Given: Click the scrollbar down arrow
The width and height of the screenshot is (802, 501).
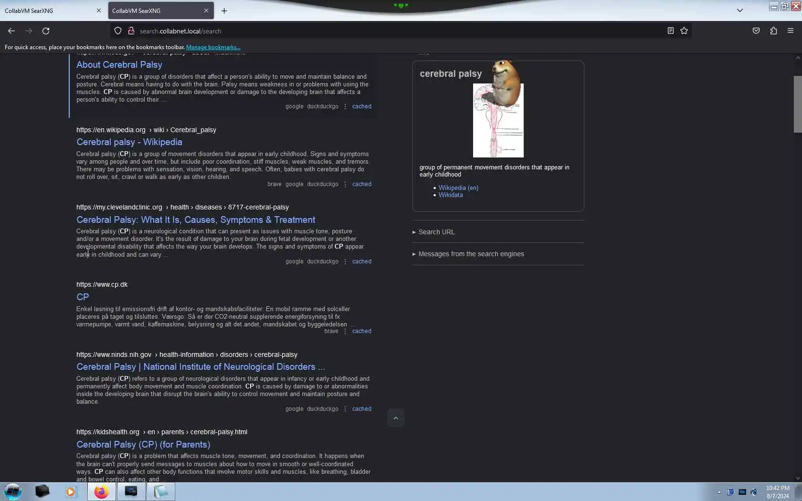Looking at the screenshot, I should coord(797,478).
